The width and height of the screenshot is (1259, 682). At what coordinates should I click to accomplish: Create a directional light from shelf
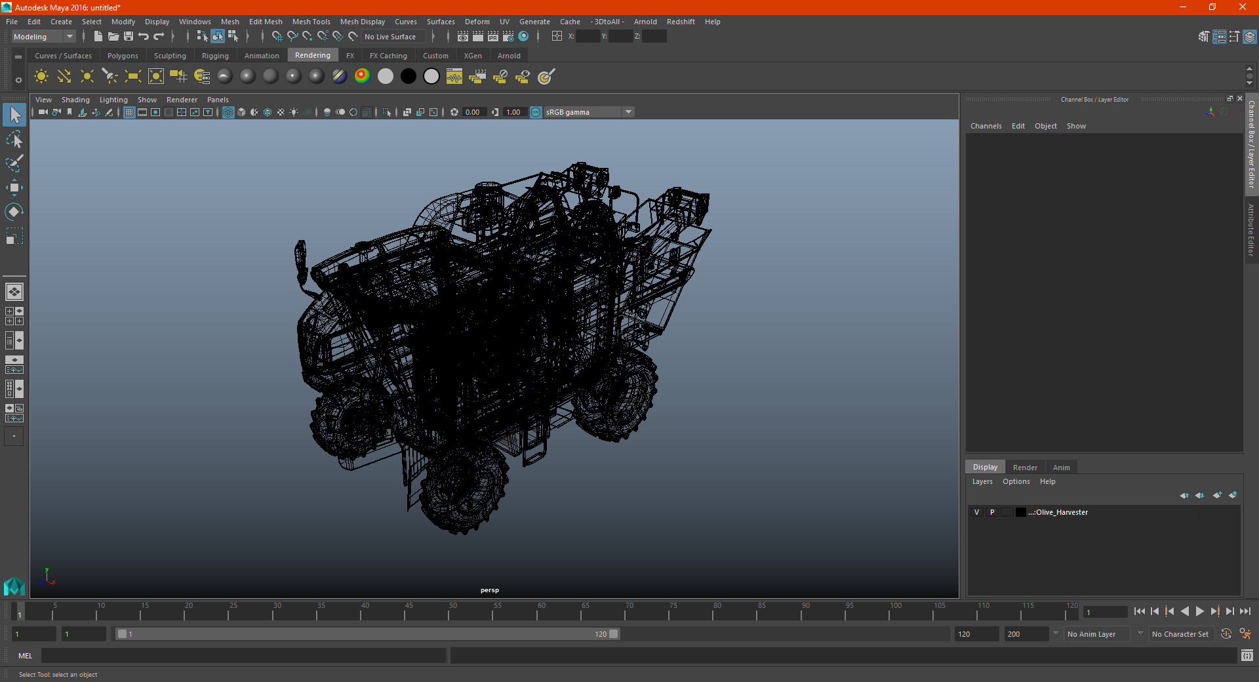click(64, 76)
